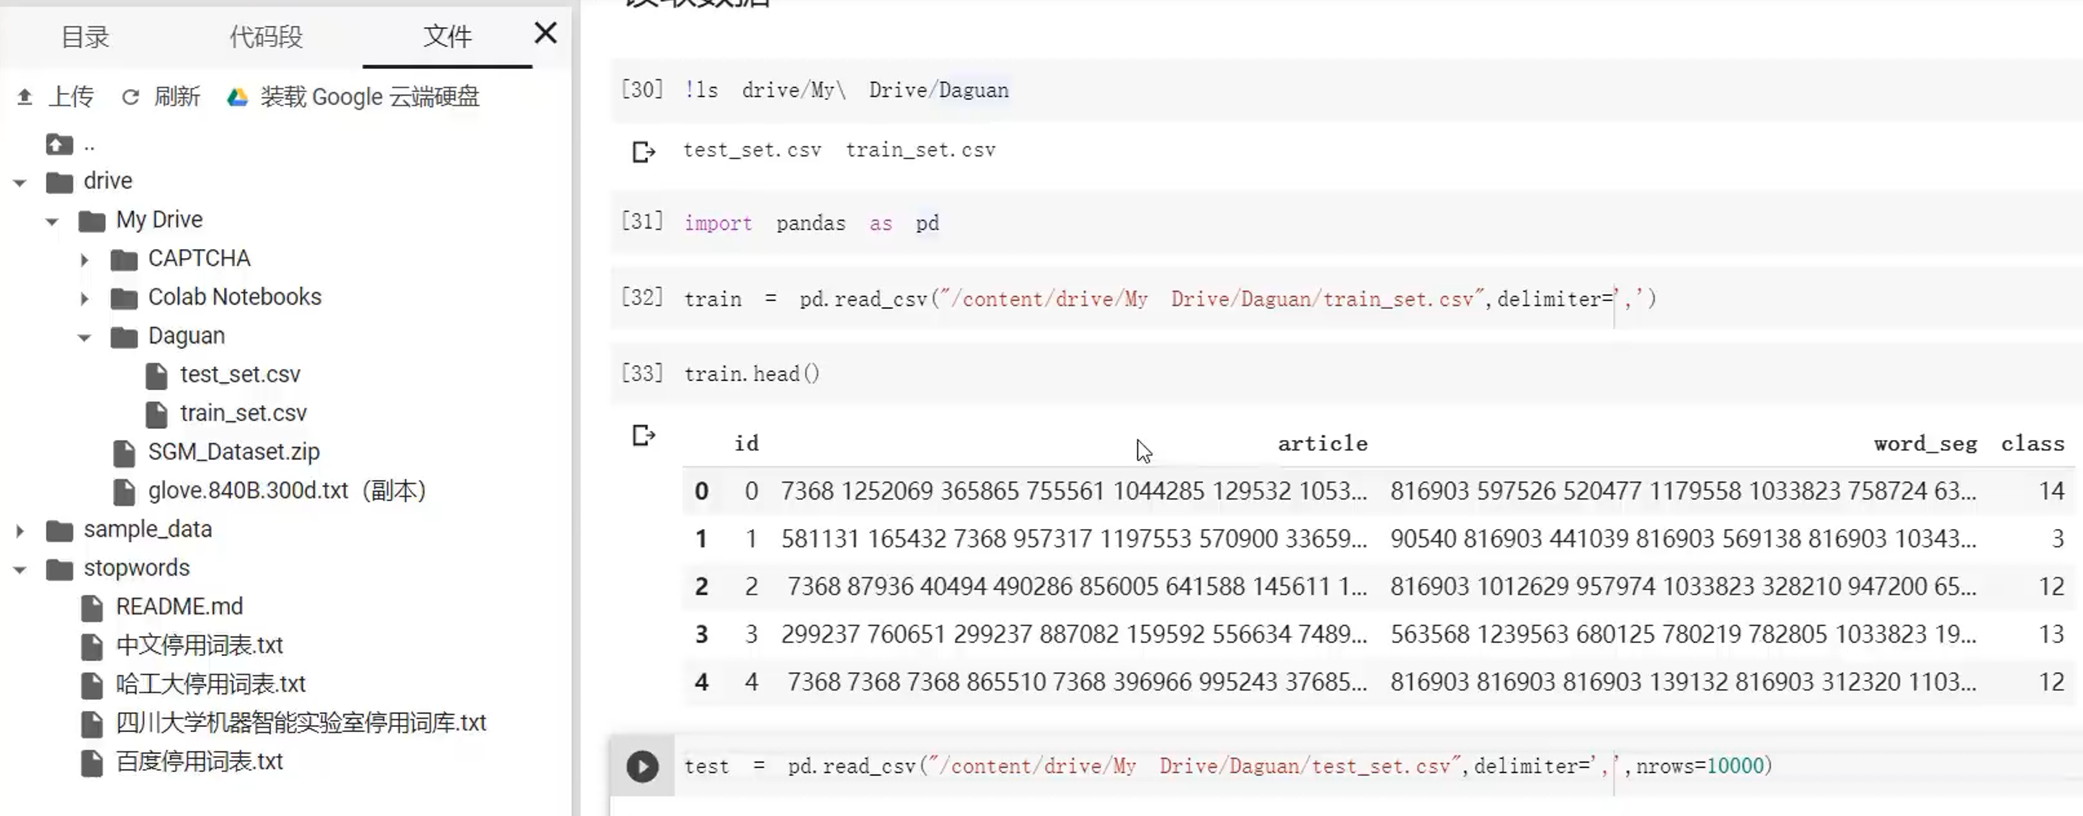The height and width of the screenshot is (816, 2083).
Task: Open the SGM_Dataset.zip file
Action: [x=233, y=452]
